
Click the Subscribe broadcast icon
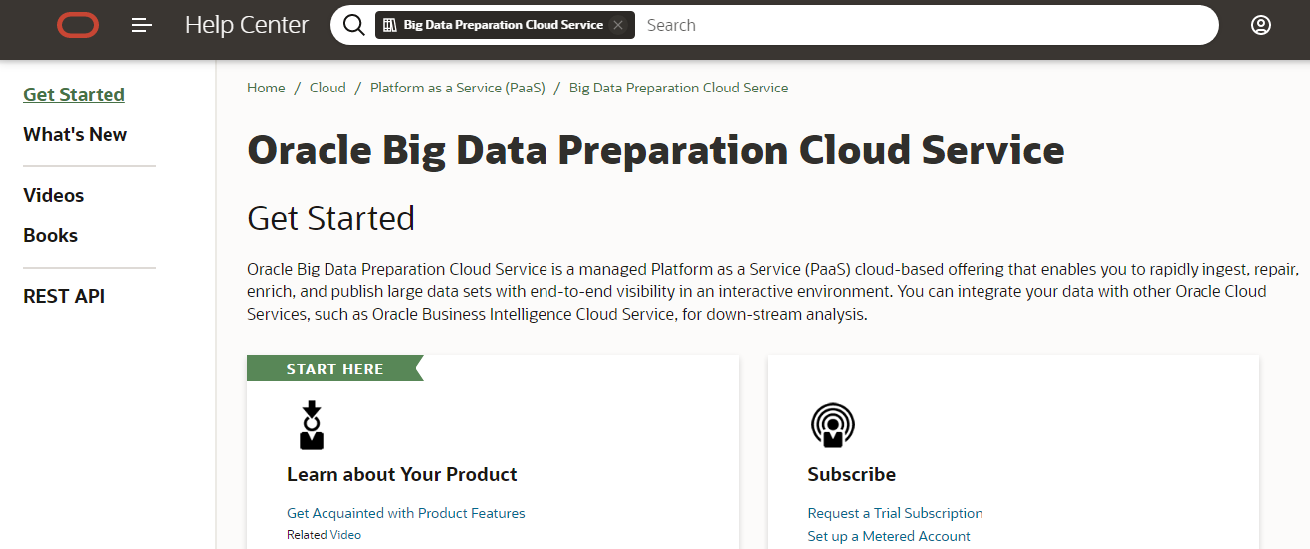pyautogui.click(x=832, y=425)
